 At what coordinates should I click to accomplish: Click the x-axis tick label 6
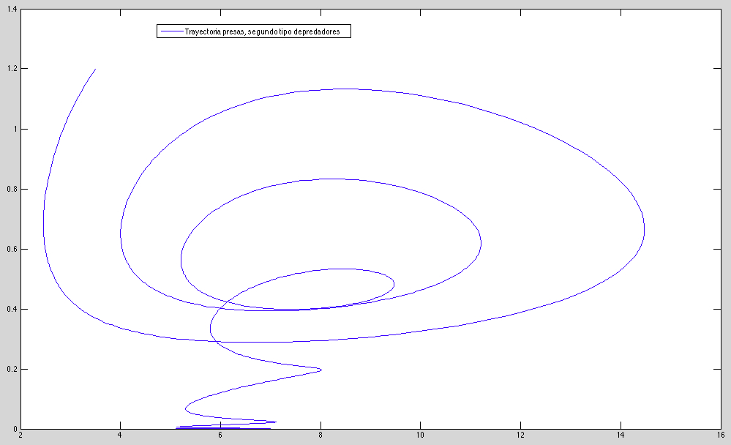pyautogui.click(x=220, y=437)
